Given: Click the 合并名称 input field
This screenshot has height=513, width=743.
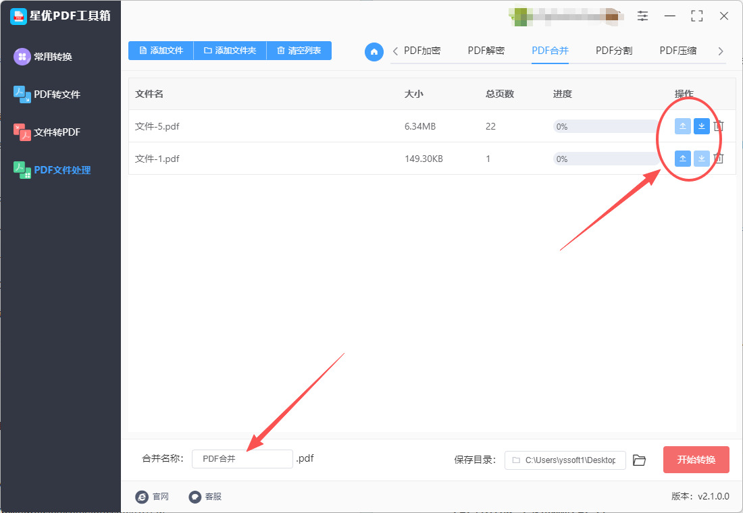Looking at the screenshot, I should click(x=242, y=459).
